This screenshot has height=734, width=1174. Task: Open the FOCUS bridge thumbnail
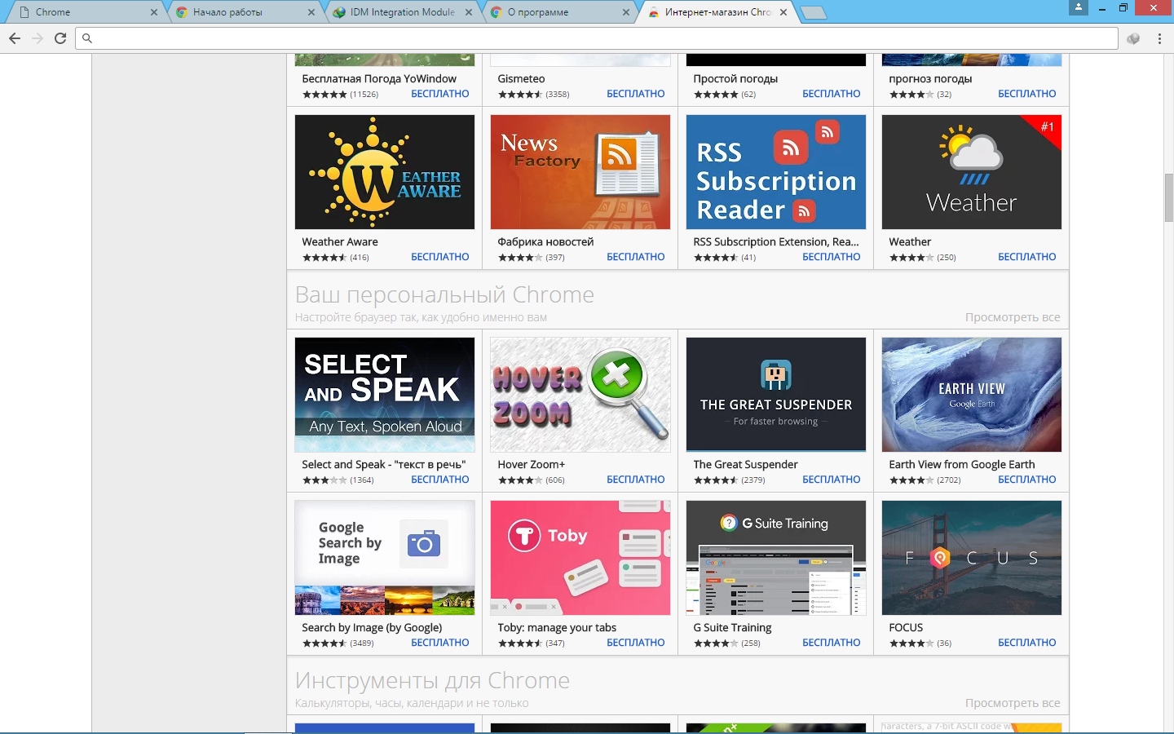coord(972,558)
